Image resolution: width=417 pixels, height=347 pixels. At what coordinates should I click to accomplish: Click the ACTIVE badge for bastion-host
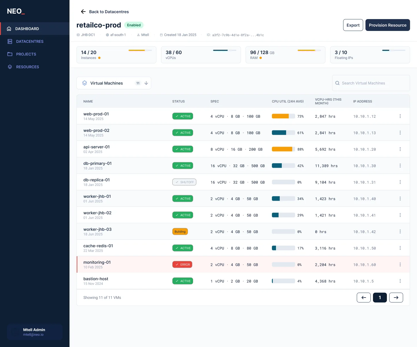point(183,281)
